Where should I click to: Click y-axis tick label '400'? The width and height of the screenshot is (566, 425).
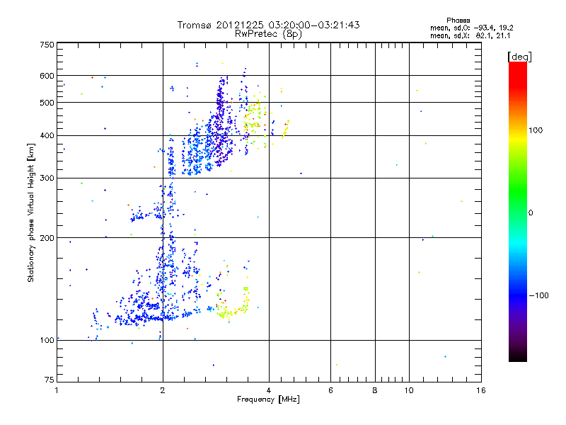coord(47,136)
